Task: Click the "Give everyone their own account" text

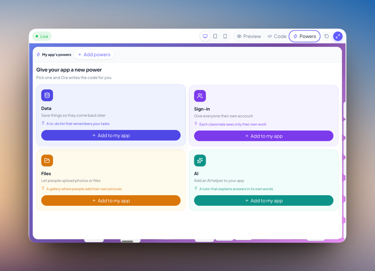Action: pos(223,116)
